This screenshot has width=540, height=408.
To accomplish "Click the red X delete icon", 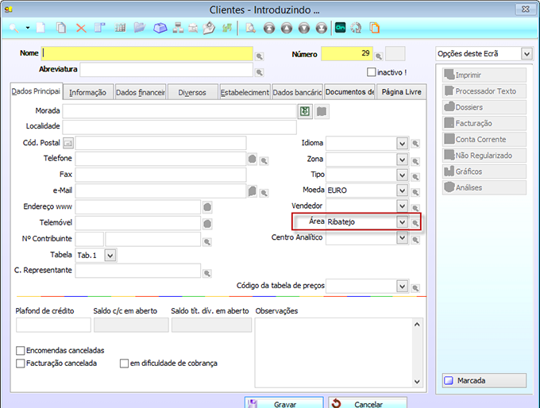I will click(81, 28).
